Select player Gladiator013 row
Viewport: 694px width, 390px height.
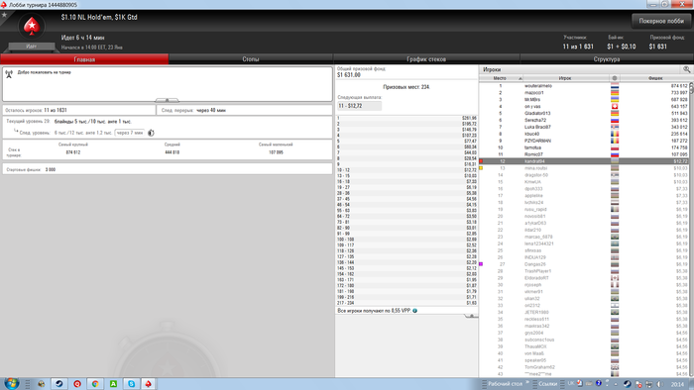tap(584, 113)
